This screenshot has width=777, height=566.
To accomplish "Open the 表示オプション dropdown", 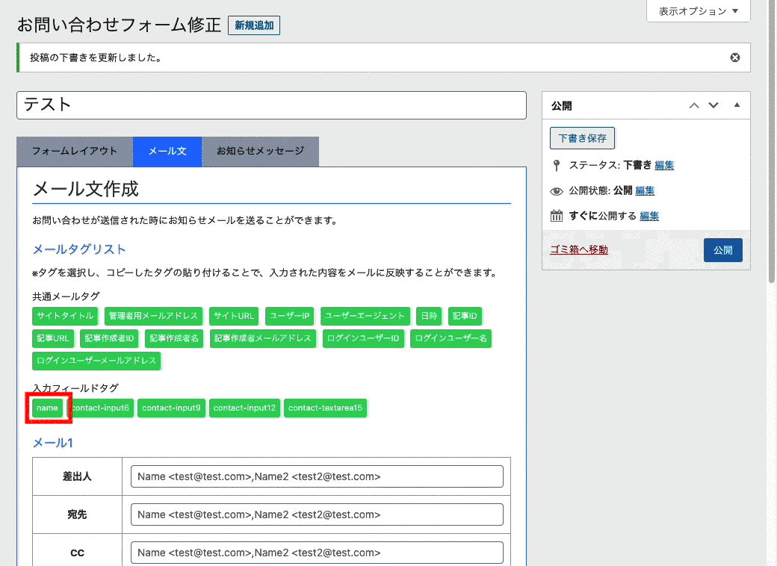I will [x=699, y=11].
